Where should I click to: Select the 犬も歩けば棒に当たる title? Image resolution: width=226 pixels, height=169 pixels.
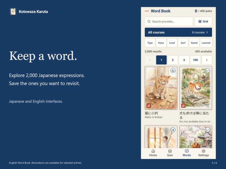click(x=194, y=115)
